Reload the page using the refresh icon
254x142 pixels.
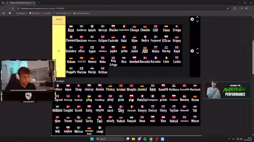[13, 8]
